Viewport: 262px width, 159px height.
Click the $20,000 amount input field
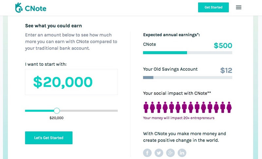[71, 82]
